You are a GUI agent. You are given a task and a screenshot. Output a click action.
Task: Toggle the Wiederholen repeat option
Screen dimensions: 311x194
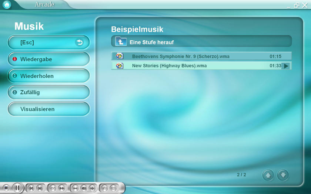pyautogui.click(x=49, y=76)
